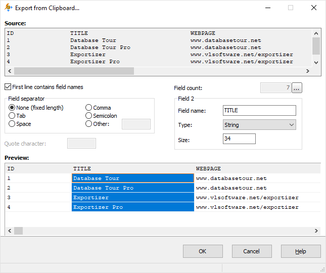Viewport: 326px width, 273px height.
Task: Click 'WEBPAGE' header in Source text
Action: click(203, 33)
